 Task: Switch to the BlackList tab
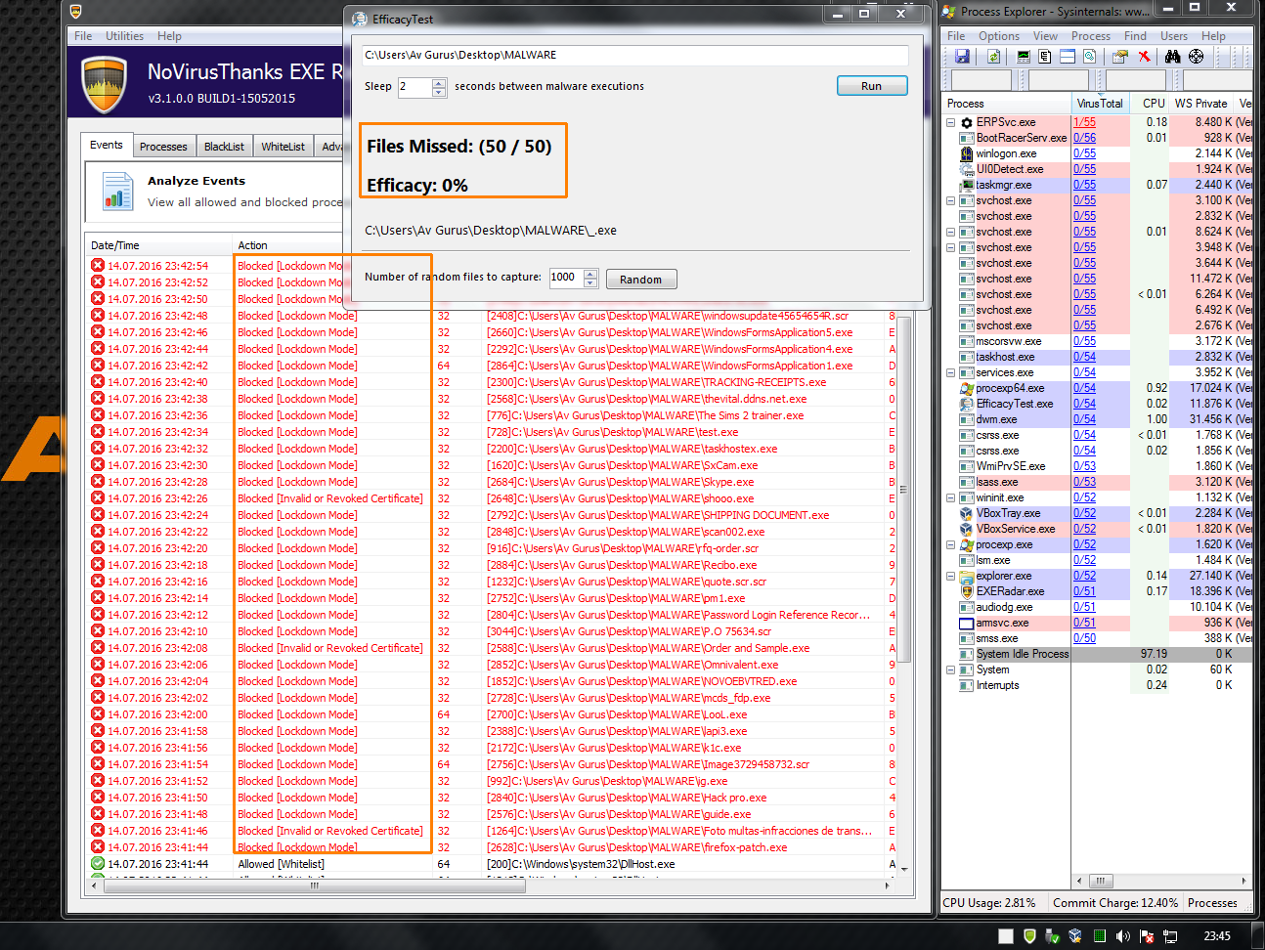coord(224,147)
